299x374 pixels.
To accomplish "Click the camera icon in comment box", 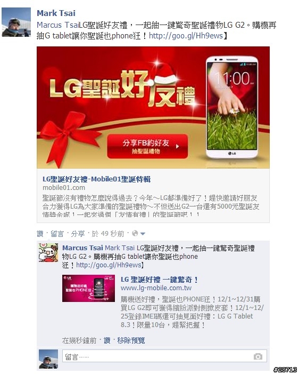I will click(x=258, y=356).
